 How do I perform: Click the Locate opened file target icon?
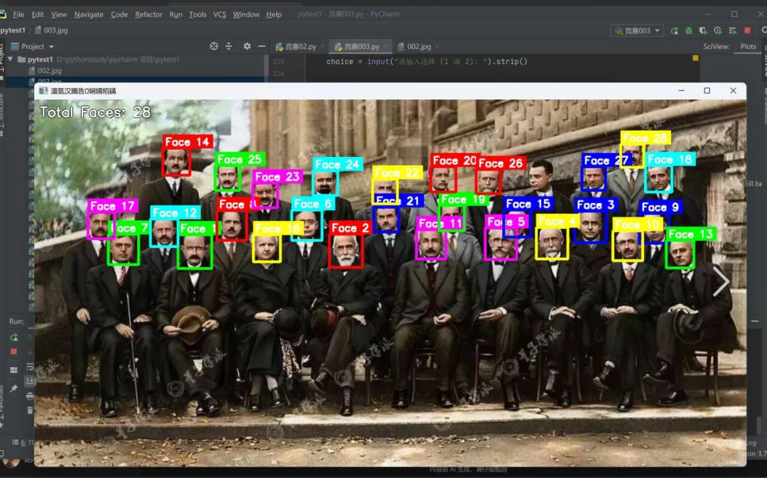click(x=214, y=46)
